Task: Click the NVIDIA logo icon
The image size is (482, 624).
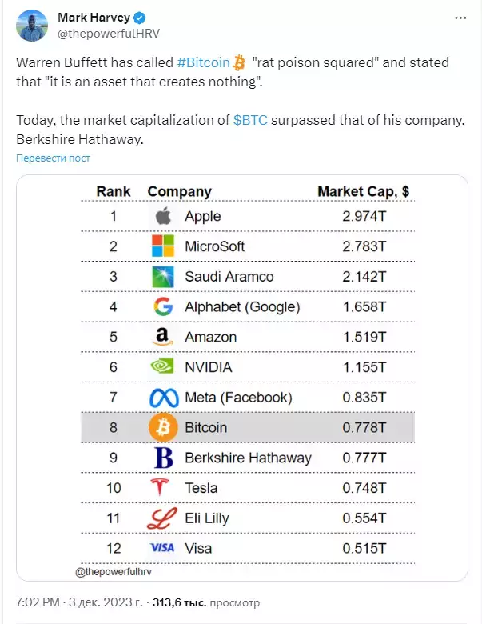Action: [162, 366]
